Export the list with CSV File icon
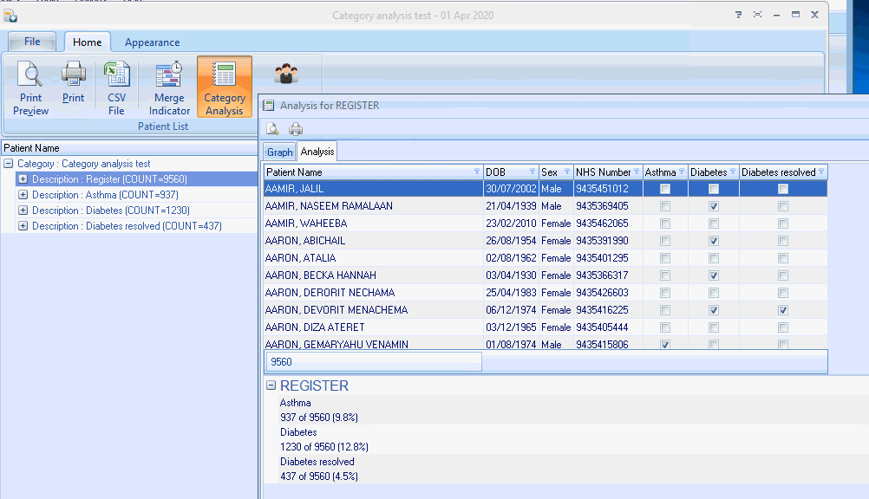The height and width of the screenshot is (499, 869). point(116,88)
